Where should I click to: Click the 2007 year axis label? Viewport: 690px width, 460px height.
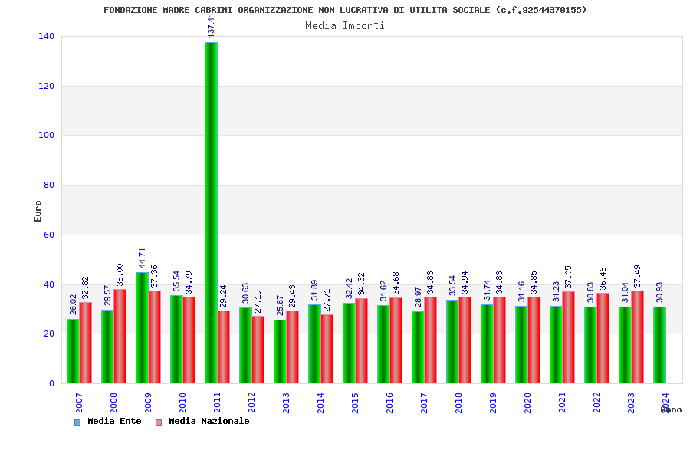[x=79, y=402]
